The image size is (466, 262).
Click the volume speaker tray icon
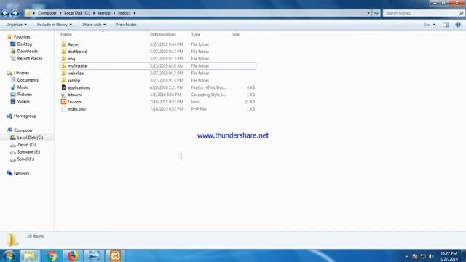coord(431,256)
